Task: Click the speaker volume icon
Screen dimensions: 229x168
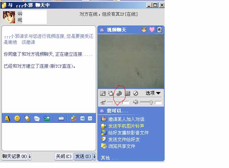Action: pyautogui.click(x=135, y=102)
